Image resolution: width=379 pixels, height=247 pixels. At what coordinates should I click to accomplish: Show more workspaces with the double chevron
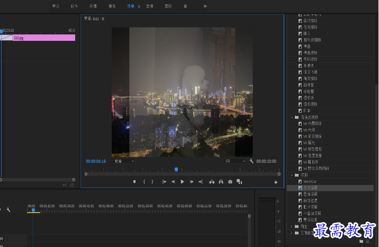205,6
